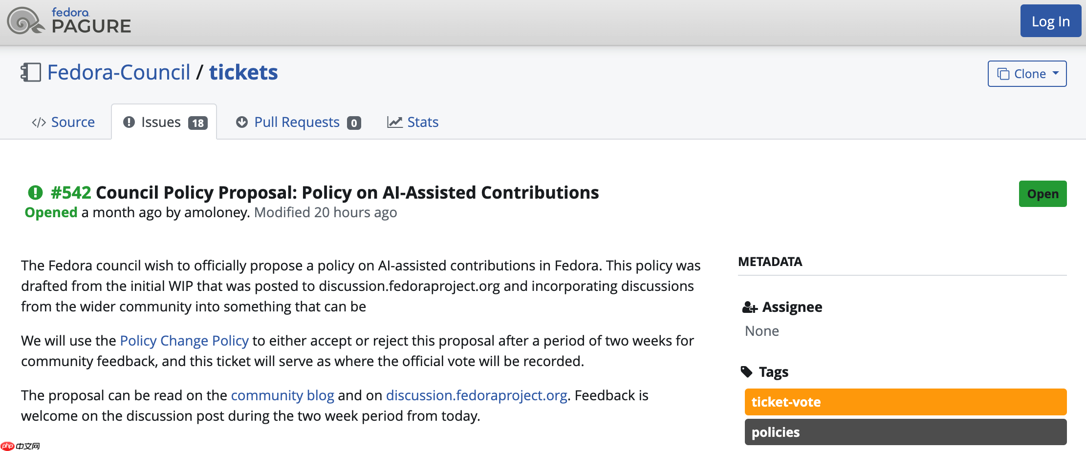Open the Policy Change Policy link
The image size is (1086, 451).
(184, 341)
